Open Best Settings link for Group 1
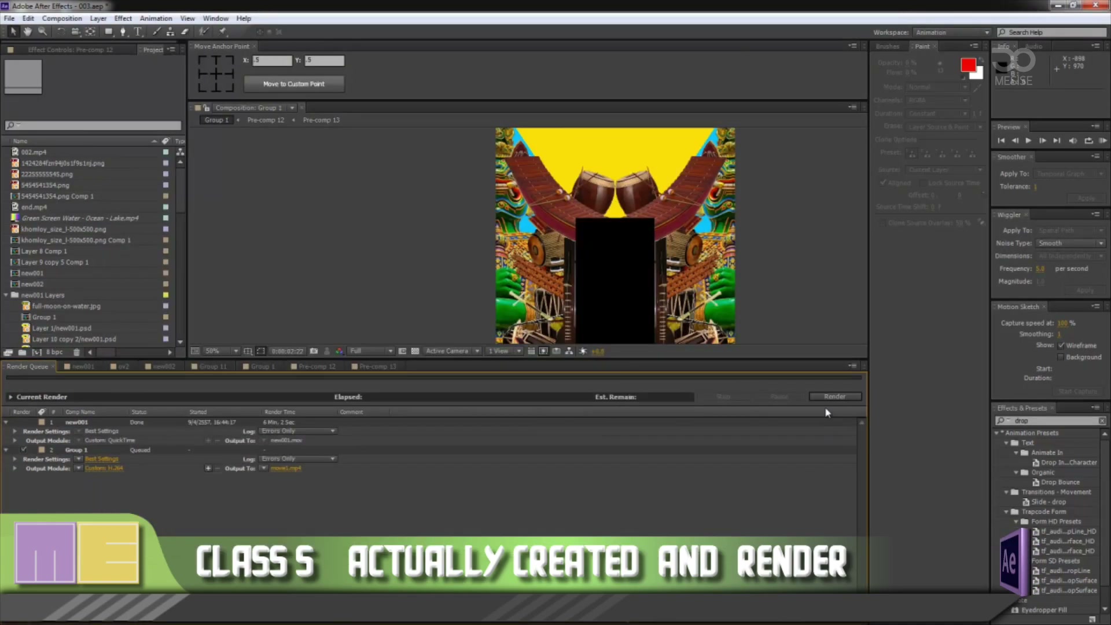Image resolution: width=1111 pixels, height=625 pixels. pos(101,459)
